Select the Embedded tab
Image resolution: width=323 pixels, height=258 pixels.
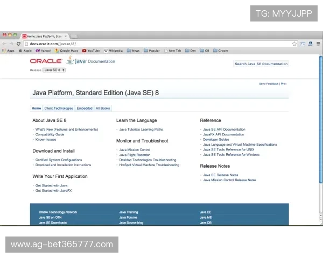pos(85,108)
